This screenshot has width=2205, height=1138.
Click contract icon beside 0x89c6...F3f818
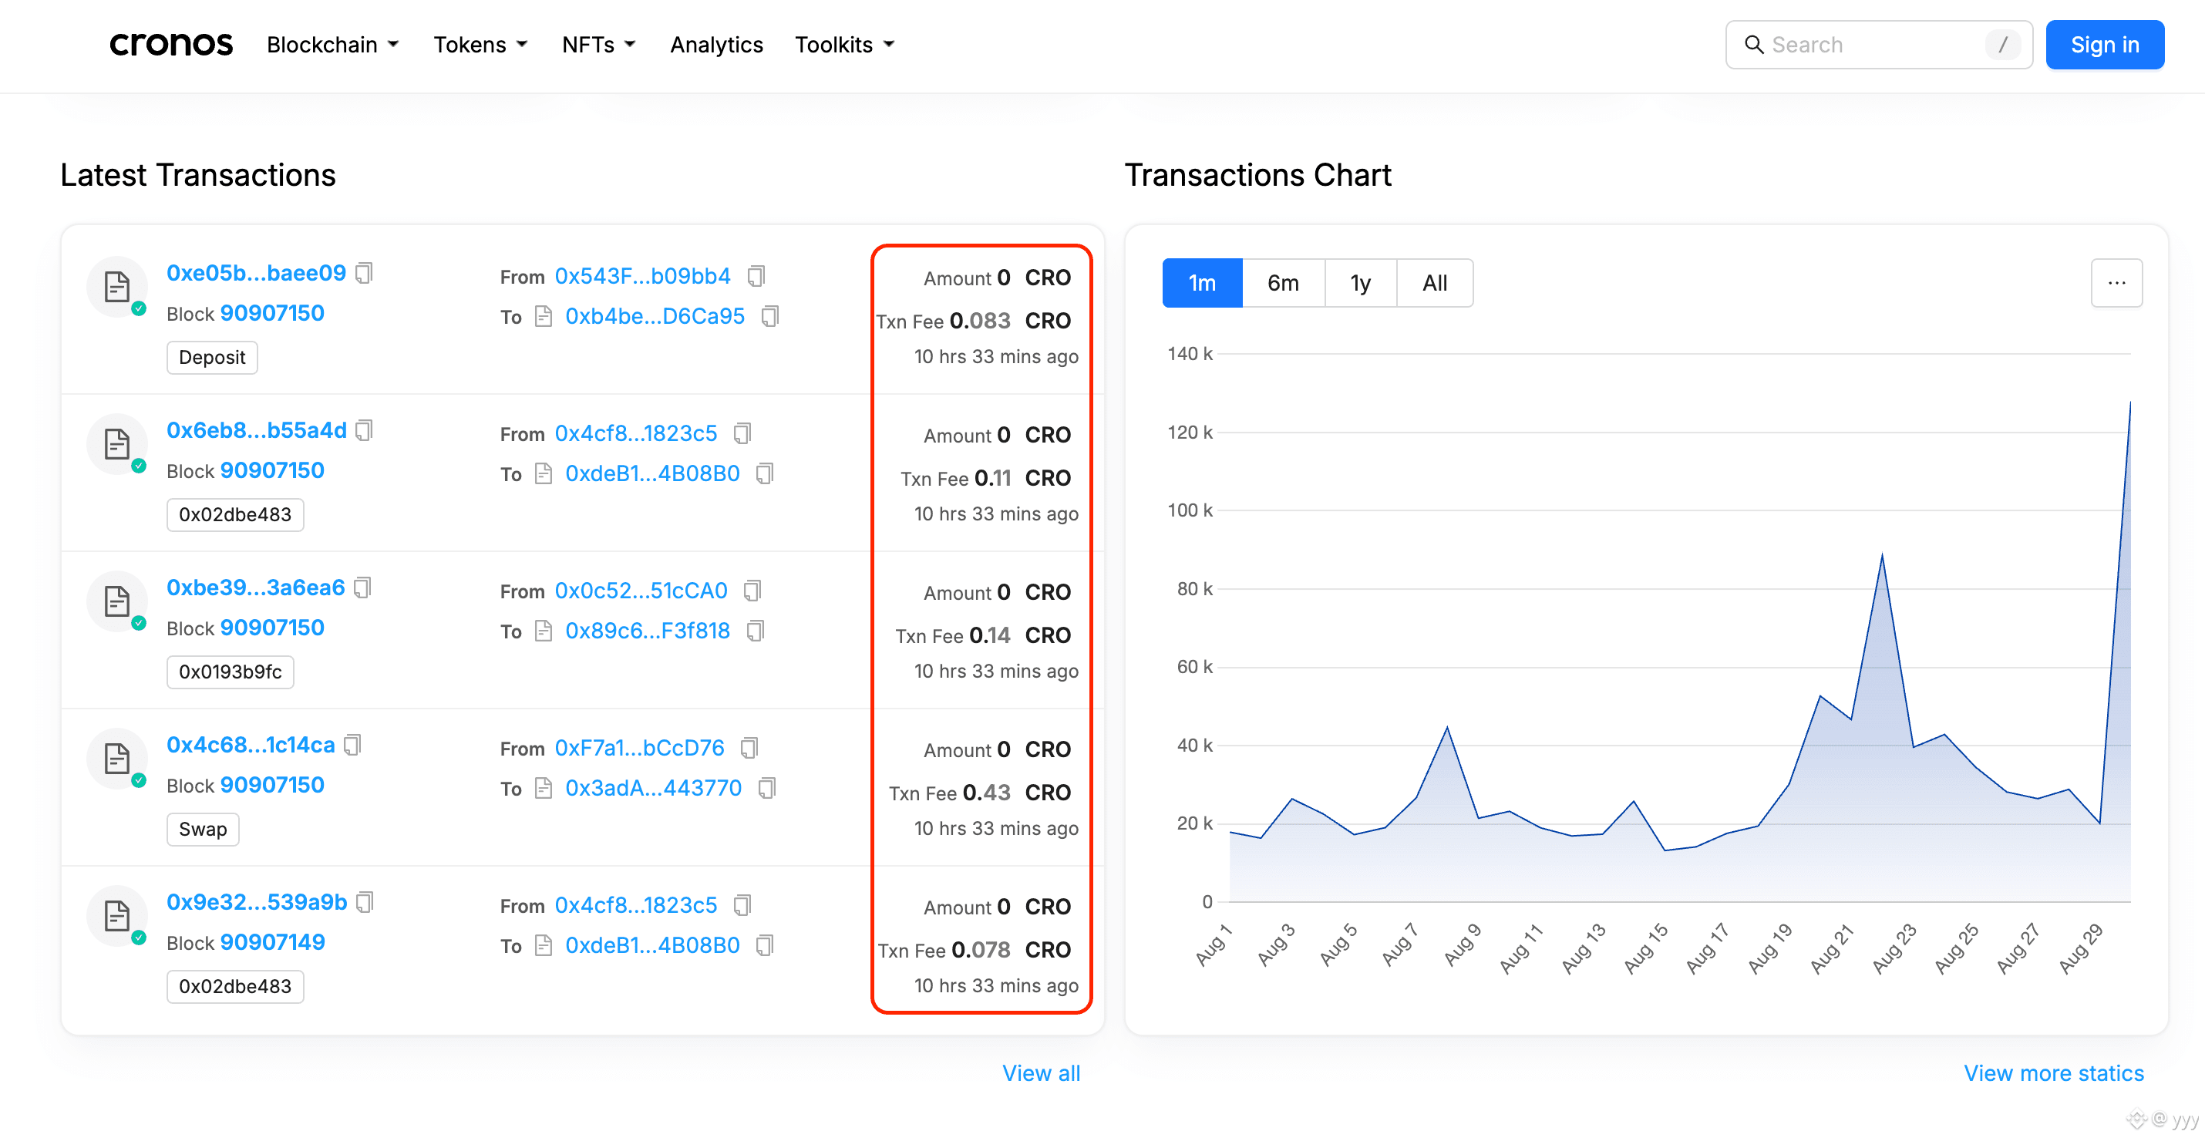coord(543,631)
